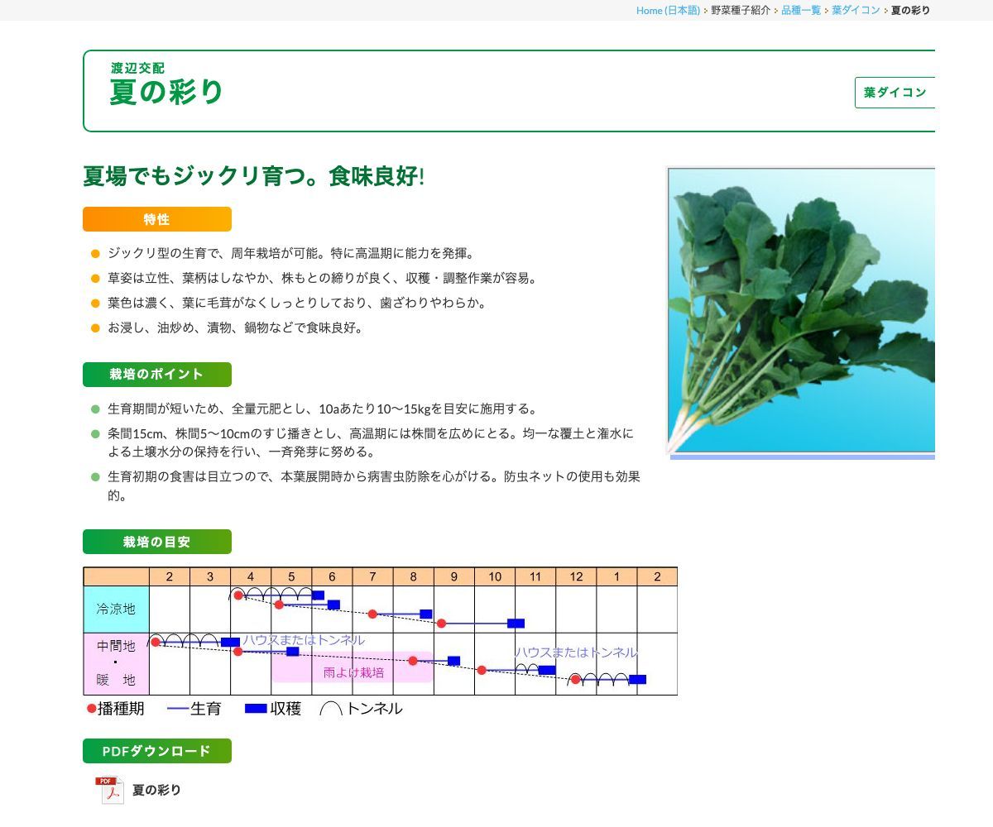993x827 pixels.
Task: Click the 葉ダイコン category button
Action: (x=894, y=93)
